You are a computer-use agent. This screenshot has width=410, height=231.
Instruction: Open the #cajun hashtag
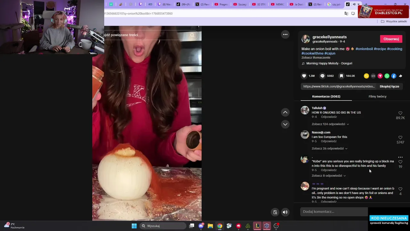pos(330,53)
